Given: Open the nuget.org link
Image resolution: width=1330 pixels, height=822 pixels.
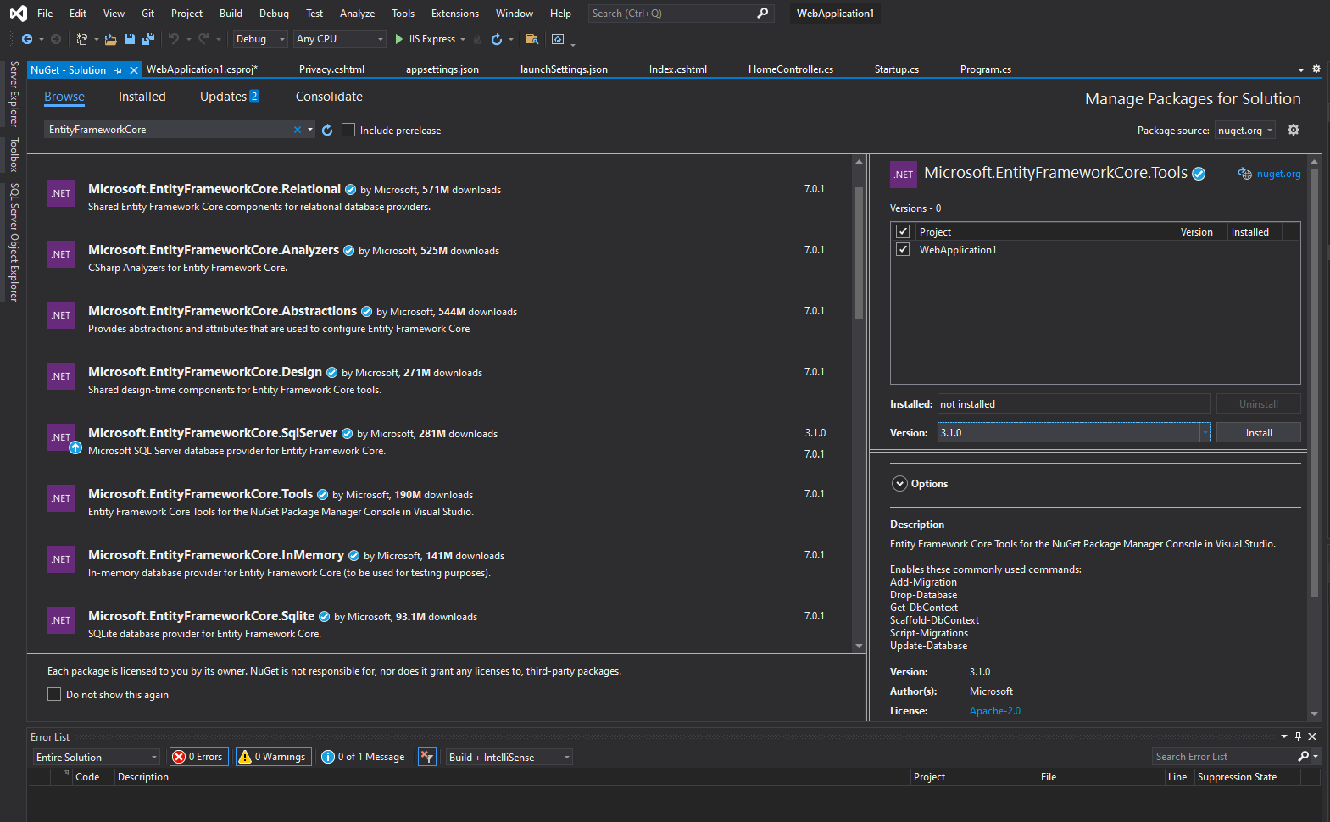Looking at the screenshot, I should [x=1278, y=174].
